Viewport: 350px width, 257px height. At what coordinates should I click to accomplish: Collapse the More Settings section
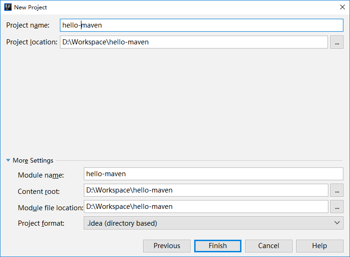tap(8, 160)
